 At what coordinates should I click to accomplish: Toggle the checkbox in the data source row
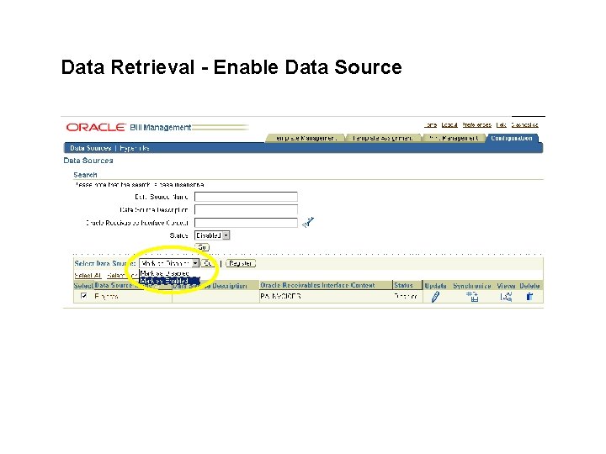[x=83, y=296]
